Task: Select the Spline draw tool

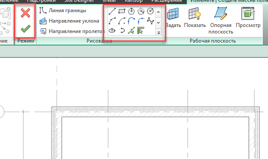Action: [151, 21]
